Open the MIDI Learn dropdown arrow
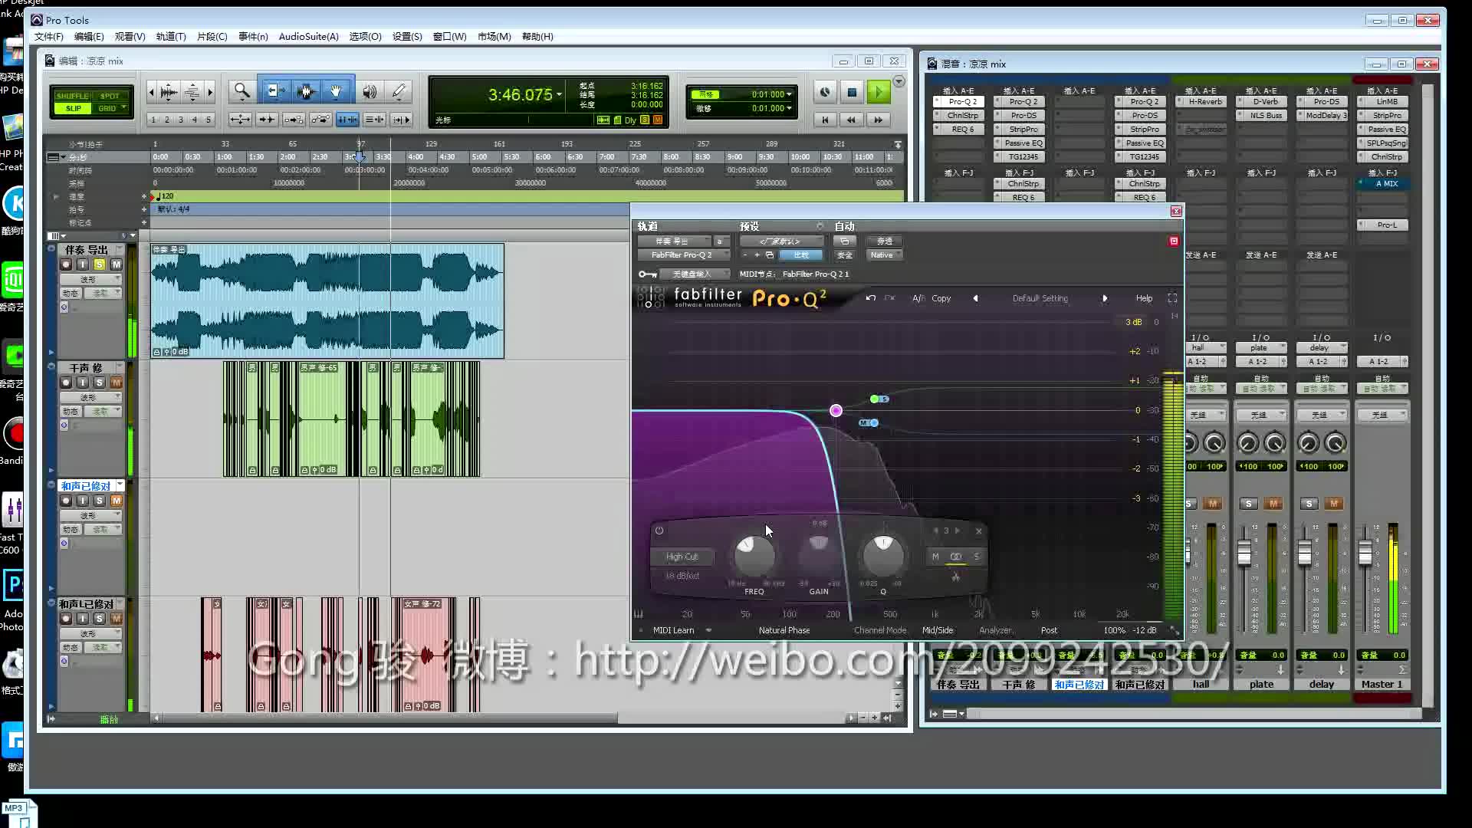1472x828 pixels. pos(708,630)
